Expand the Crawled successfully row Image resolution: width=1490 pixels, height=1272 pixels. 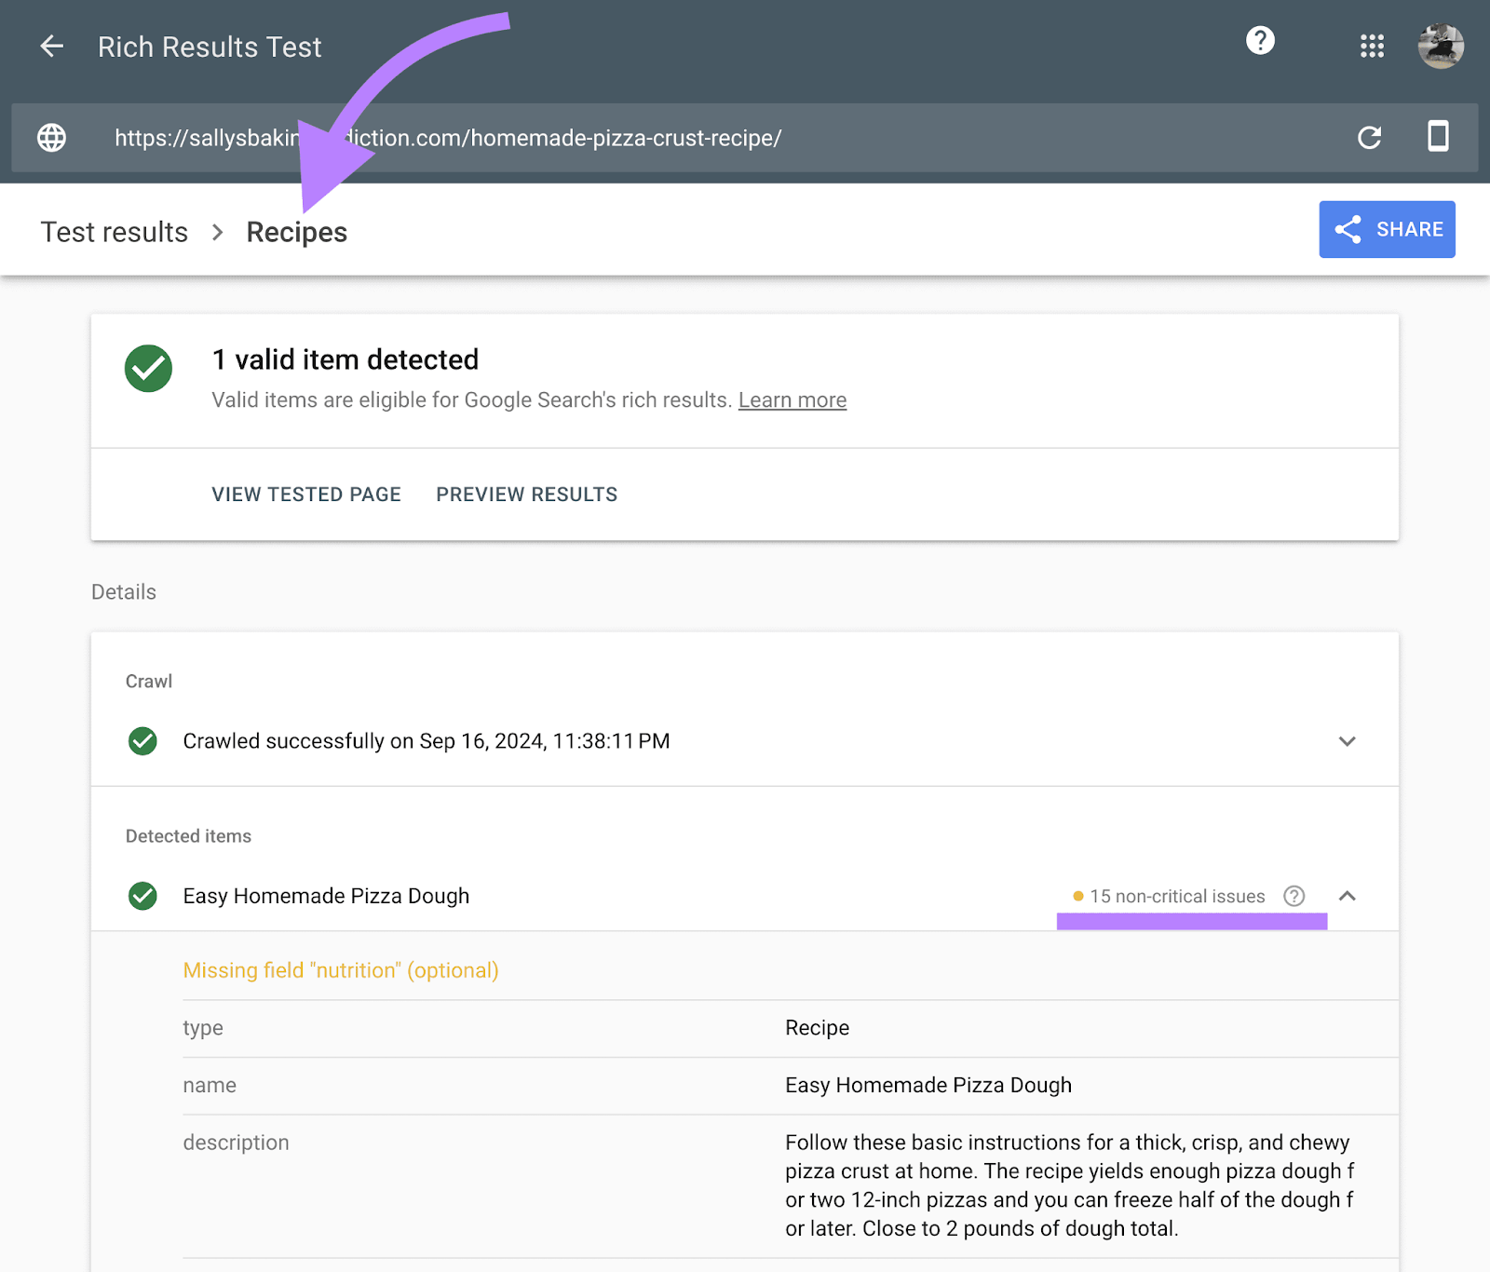1347,741
